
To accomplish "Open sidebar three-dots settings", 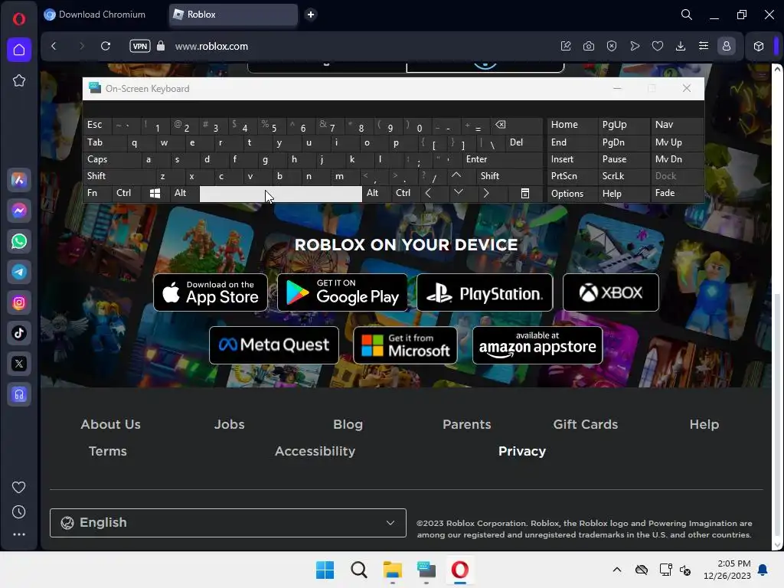I will click(x=19, y=534).
